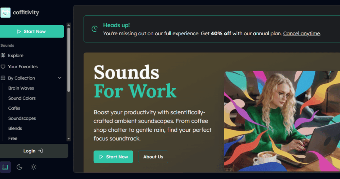Click the About Us button
This screenshot has width=340, height=179.
[x=153, y=157]
